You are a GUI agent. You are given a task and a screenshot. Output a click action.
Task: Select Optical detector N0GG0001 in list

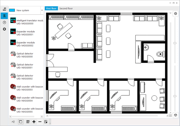click(26, 66)
